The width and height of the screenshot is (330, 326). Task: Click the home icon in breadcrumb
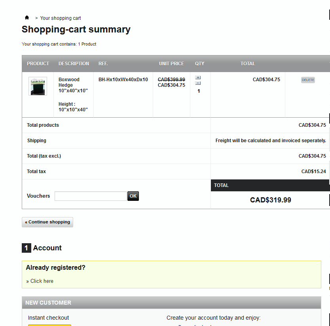27,18
